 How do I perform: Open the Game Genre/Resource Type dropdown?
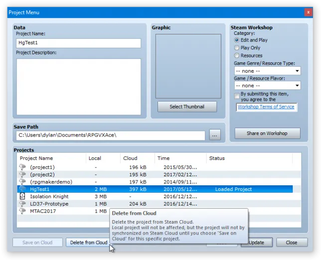(x=267, y=71)
